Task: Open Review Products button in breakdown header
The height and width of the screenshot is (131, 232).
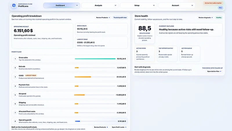Action: click(x=103, y=17)
